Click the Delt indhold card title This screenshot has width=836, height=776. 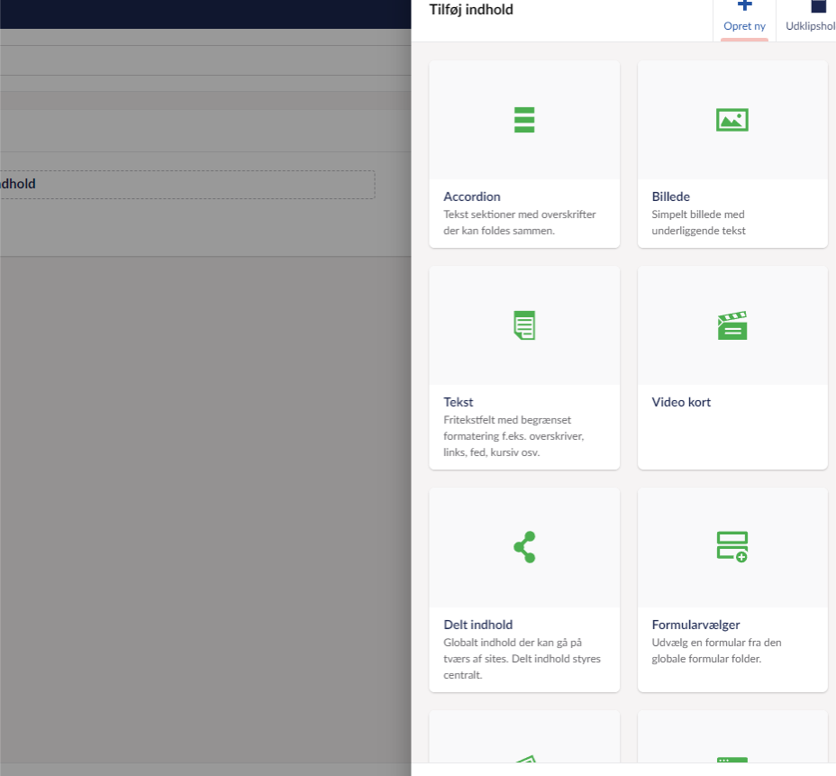[478, 625]
